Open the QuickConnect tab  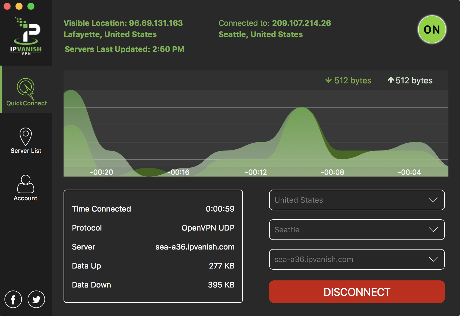click(26, 89)
